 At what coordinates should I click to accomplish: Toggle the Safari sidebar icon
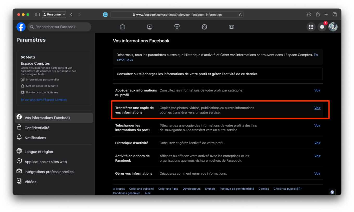point(37,15)
